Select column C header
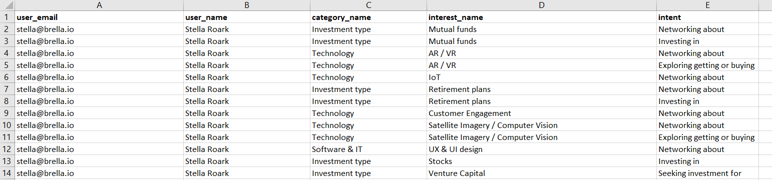Image resolution: width=772 pixels, height=180 pixels. click(368, 5)
